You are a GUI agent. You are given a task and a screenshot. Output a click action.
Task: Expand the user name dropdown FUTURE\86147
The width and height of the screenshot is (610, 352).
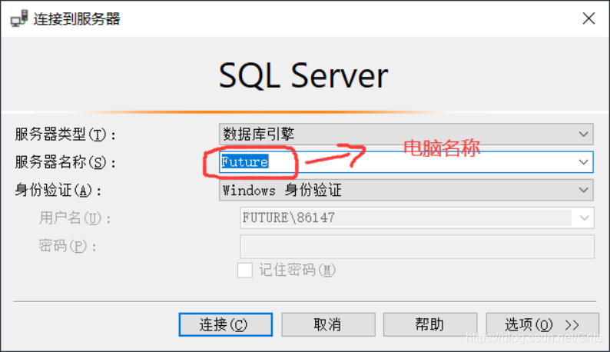pyautogui.click(x=584, y=218)
